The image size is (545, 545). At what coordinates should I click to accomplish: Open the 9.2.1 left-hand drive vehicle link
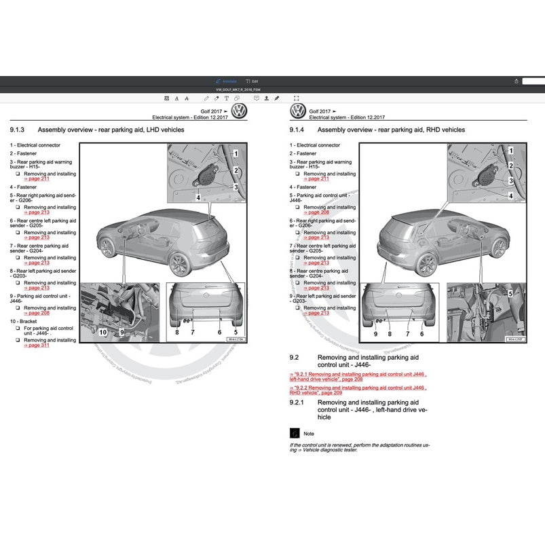(x=358, y=376)
